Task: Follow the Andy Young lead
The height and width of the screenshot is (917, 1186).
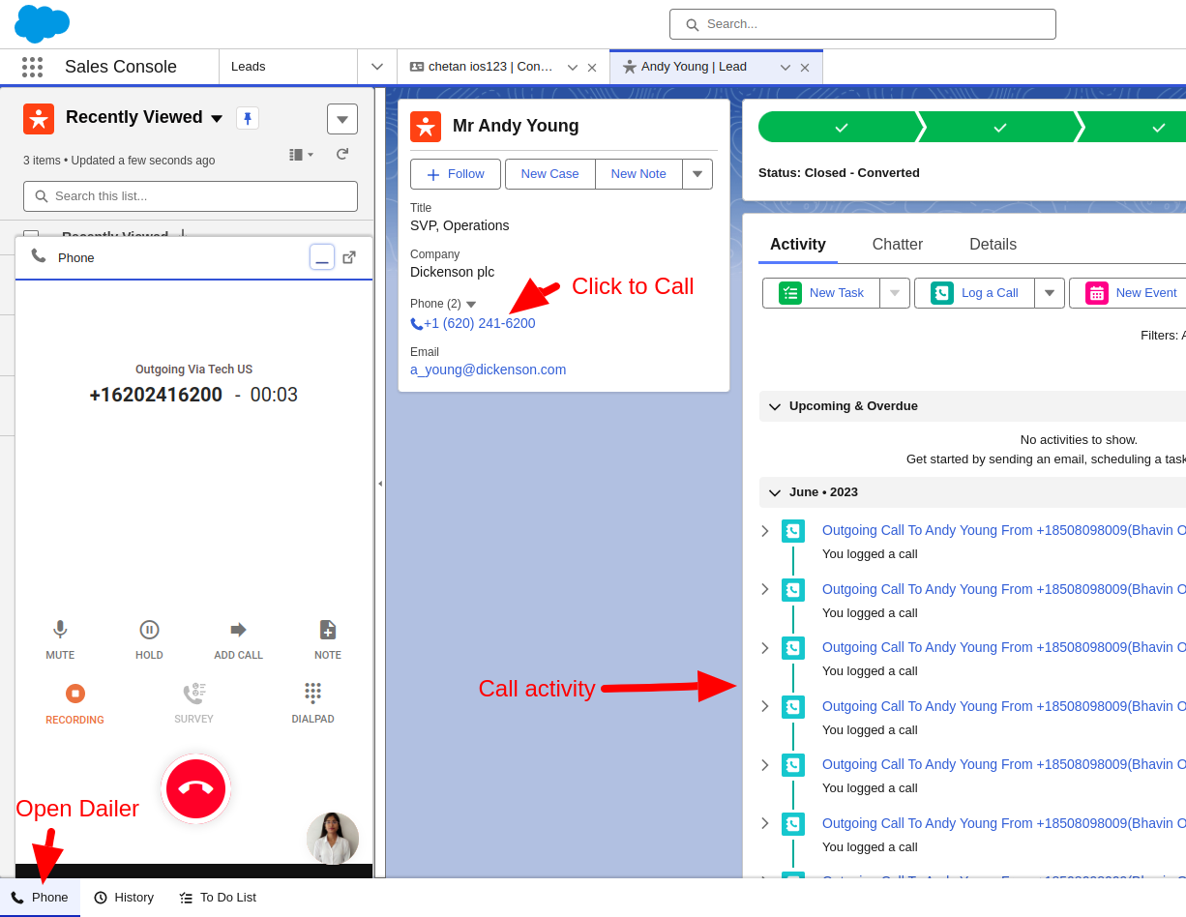Action: [456, 174]
